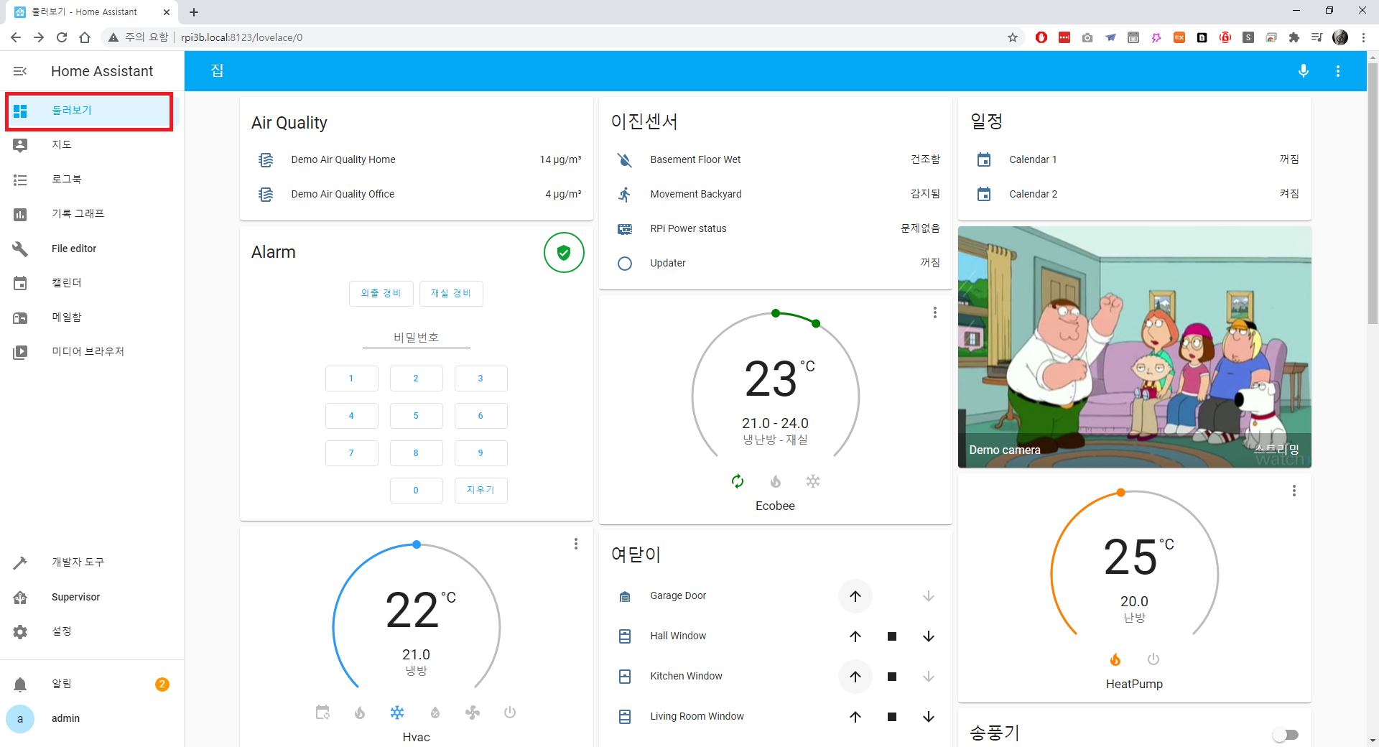Screen dimensions: 1379x747
Task: Stop Hall Window cover movement
Action: point(892,636)
